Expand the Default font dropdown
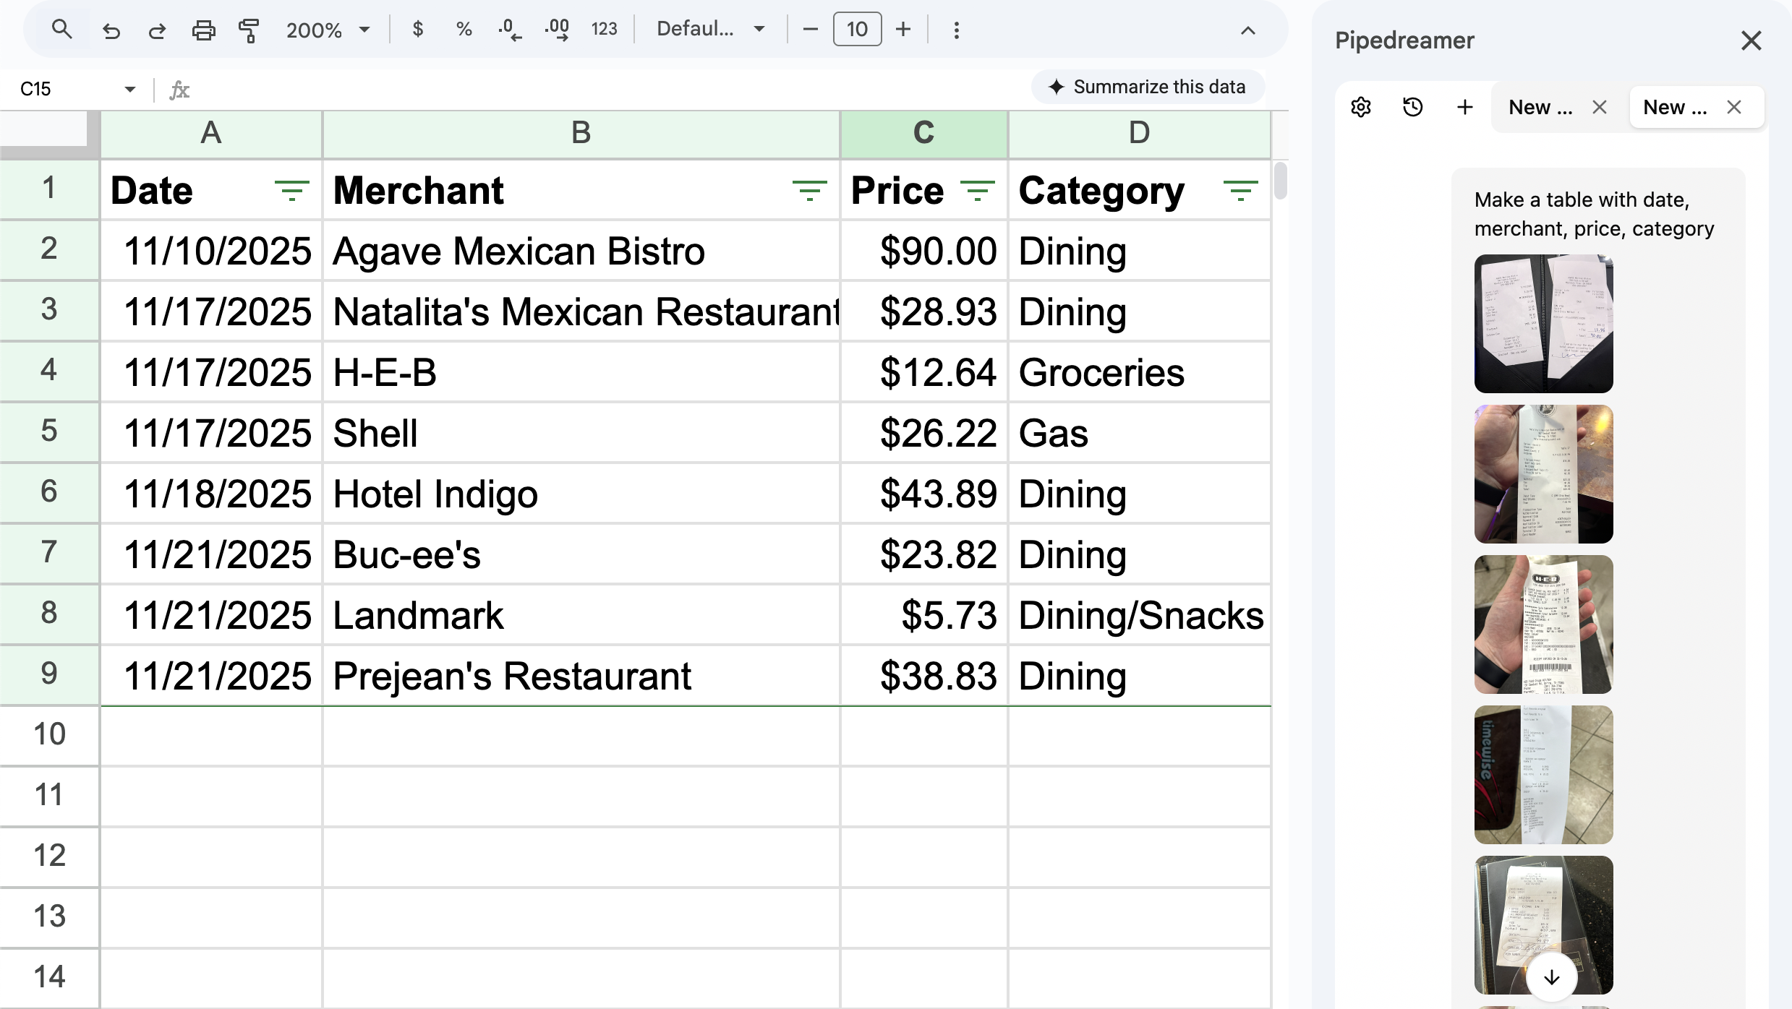Screen dimensions: 1792x1009 [710, 30]
